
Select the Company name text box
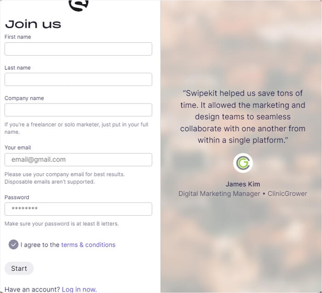(x=78, y=110)
